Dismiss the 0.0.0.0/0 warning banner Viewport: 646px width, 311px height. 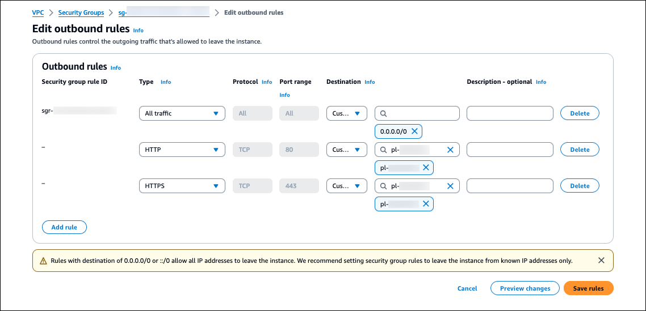click(x=601, y=261)
